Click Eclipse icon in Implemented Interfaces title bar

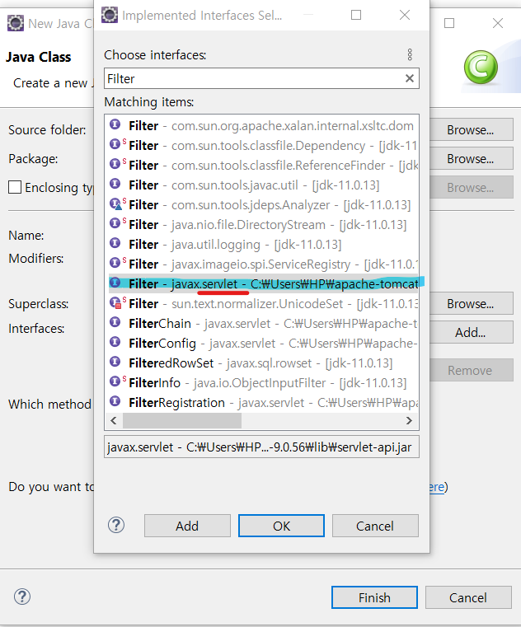pos(110,15)
